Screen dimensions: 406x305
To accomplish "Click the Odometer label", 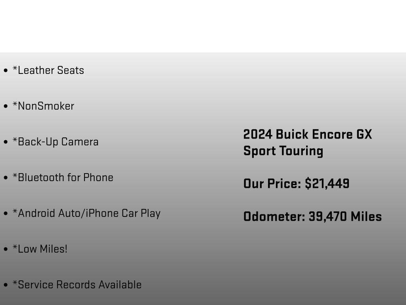I will [274, 216].
